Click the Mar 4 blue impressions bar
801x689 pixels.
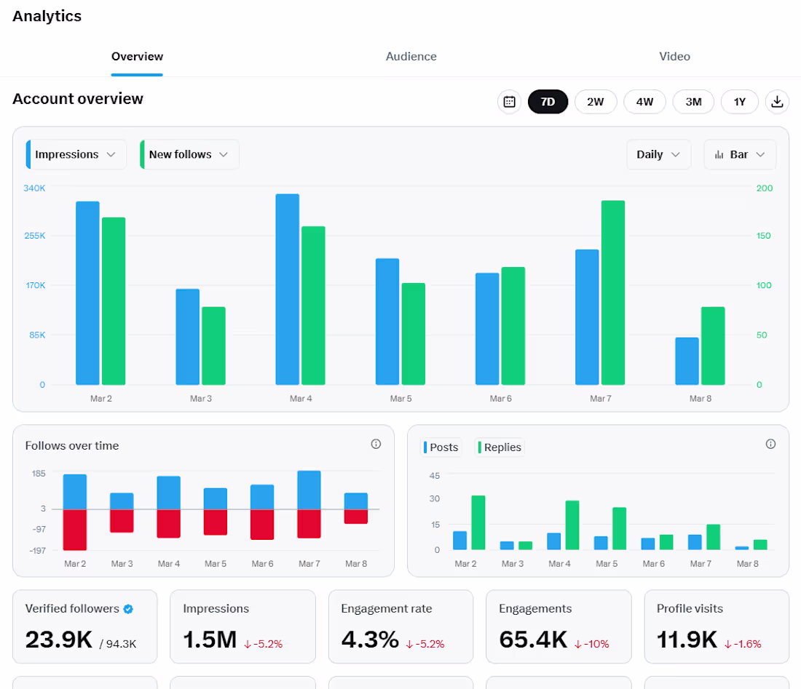point(288,290)
